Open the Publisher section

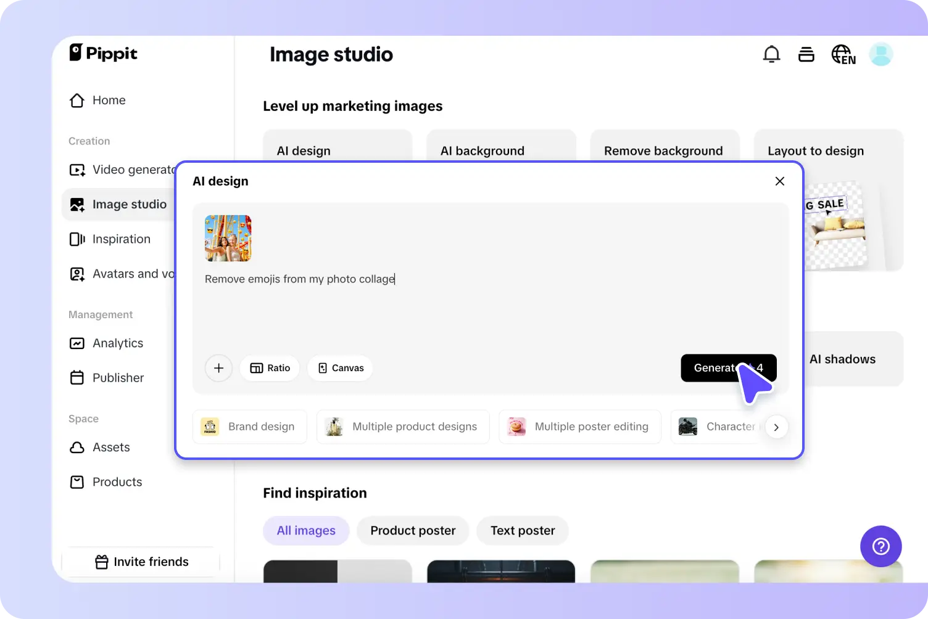[117, 377]
